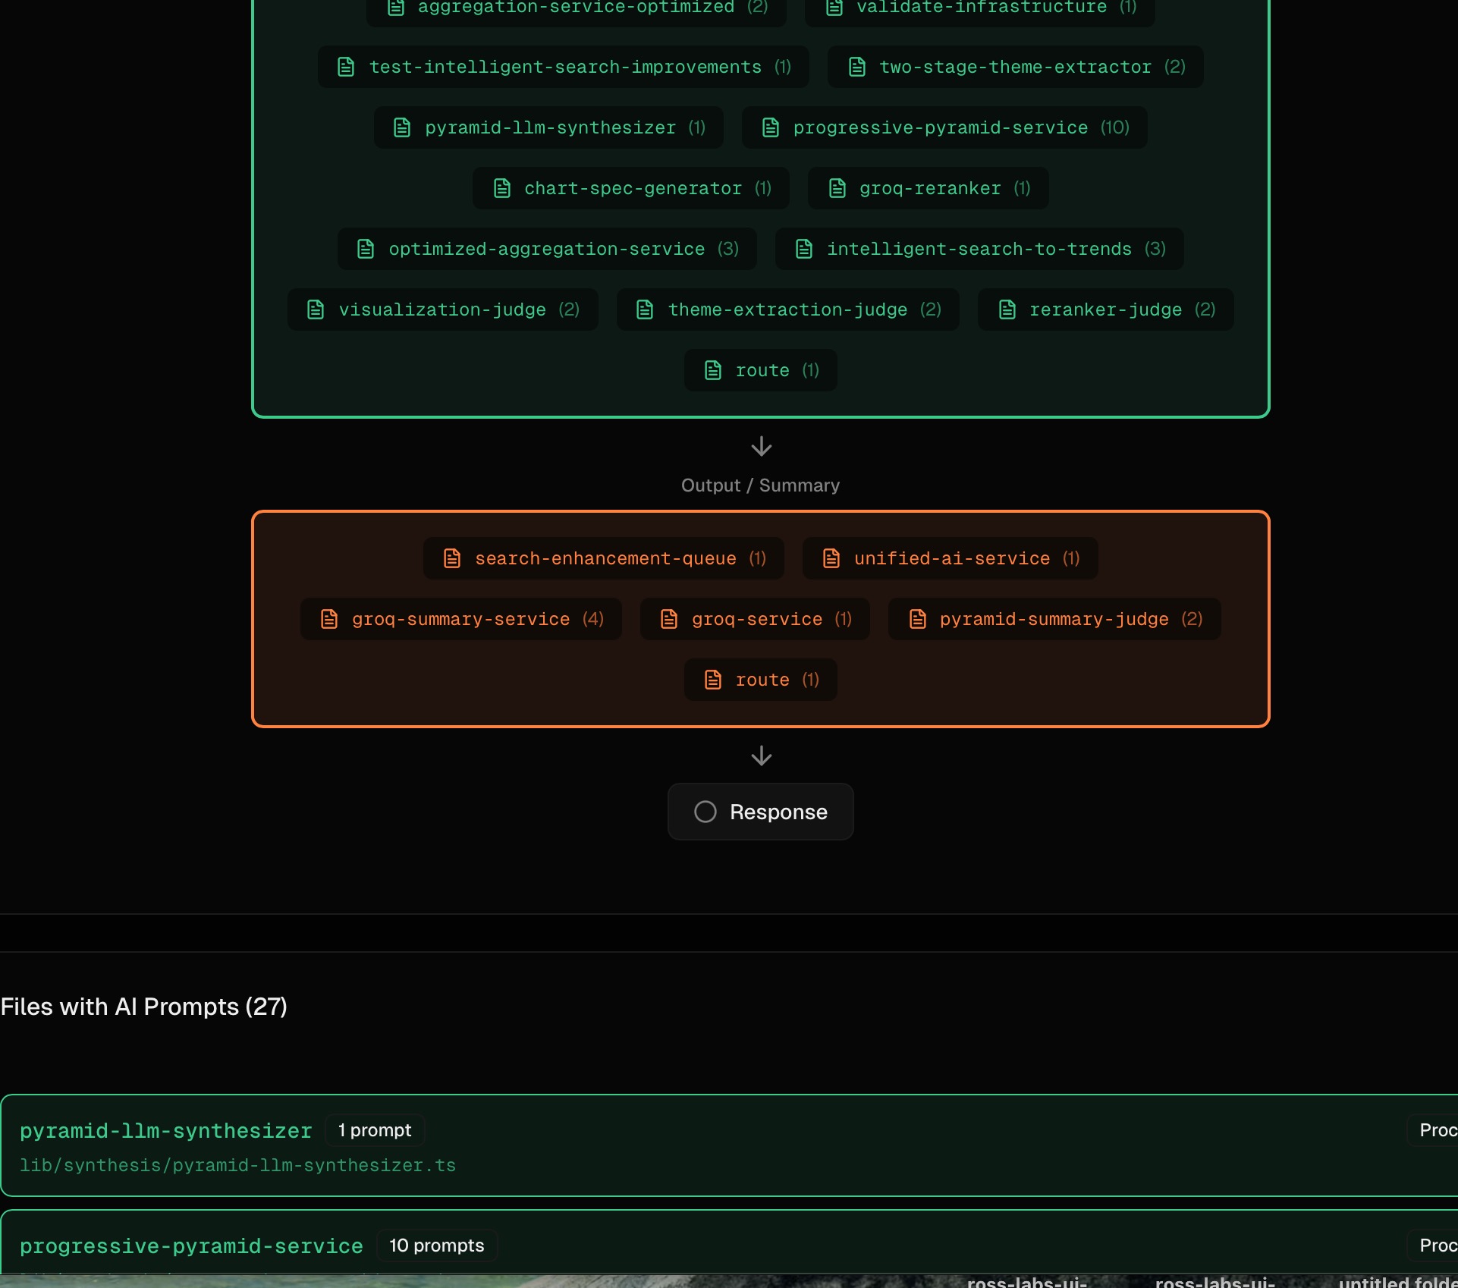Viewport: 1458px width, 1288px height.
Task: Expand the pyramid-llm-synthesizer prompt card
Action: [165, 1130]
